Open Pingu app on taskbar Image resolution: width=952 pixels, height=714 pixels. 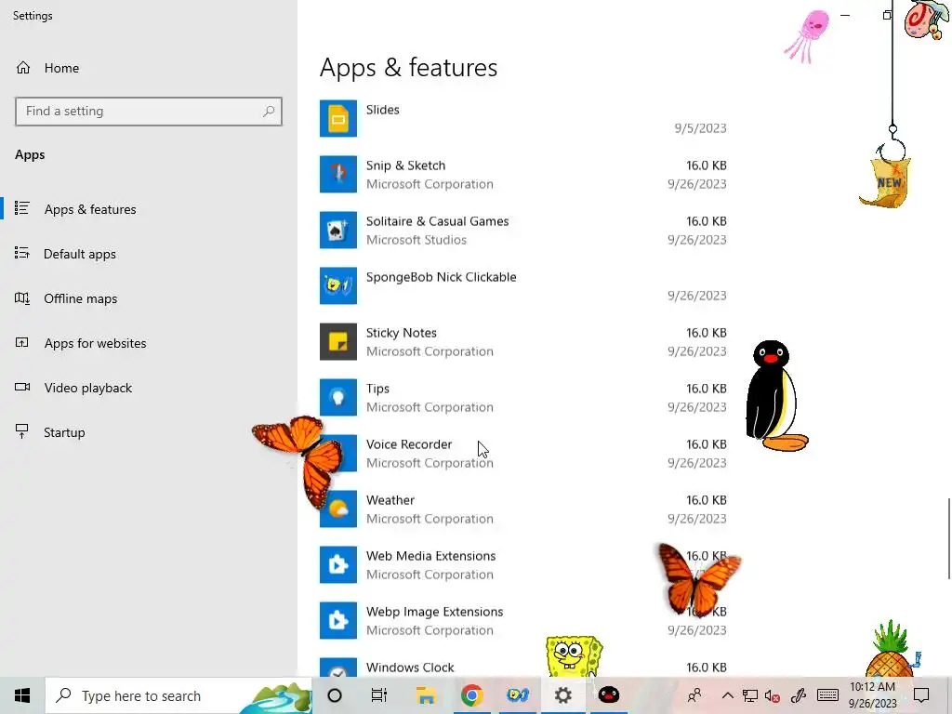pos(609,695)
